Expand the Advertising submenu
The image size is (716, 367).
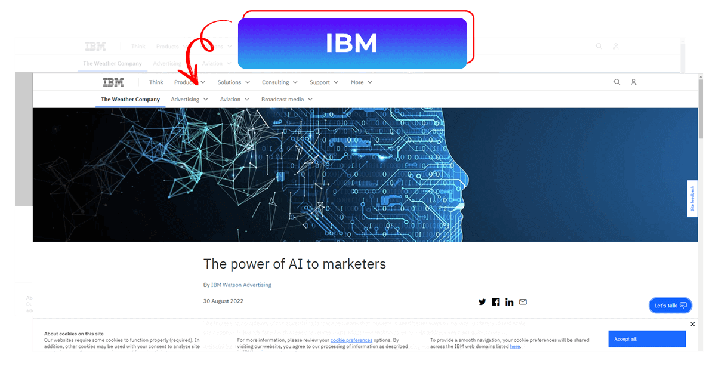point(190,100)
